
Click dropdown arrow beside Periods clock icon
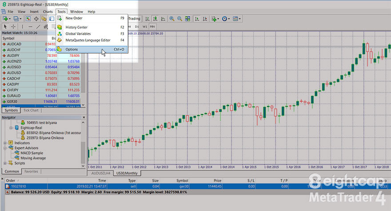point(229,19)
